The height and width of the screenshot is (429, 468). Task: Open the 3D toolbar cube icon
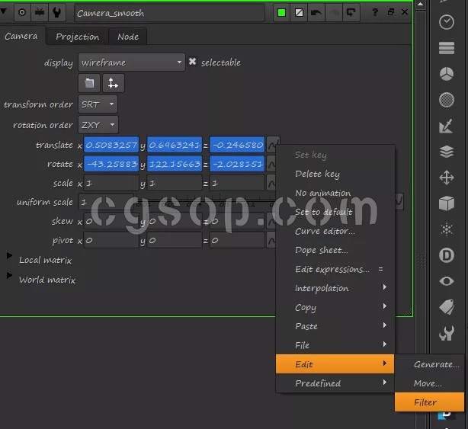click(447, 203)
